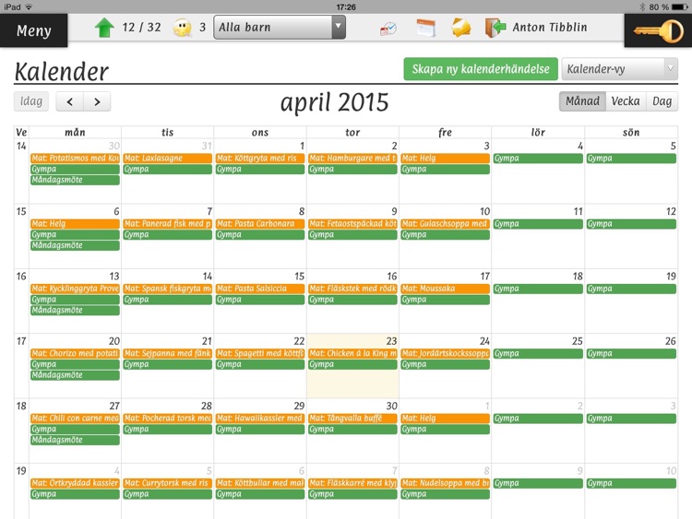Open Mat: Kycklinggryta event on April 13
This screenshot has width=692, height=519.
pos(75,289)
